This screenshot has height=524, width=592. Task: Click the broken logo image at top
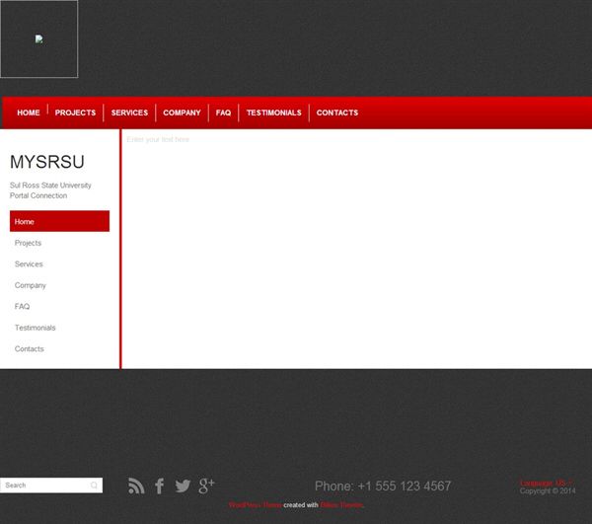[x=39, y=39]
